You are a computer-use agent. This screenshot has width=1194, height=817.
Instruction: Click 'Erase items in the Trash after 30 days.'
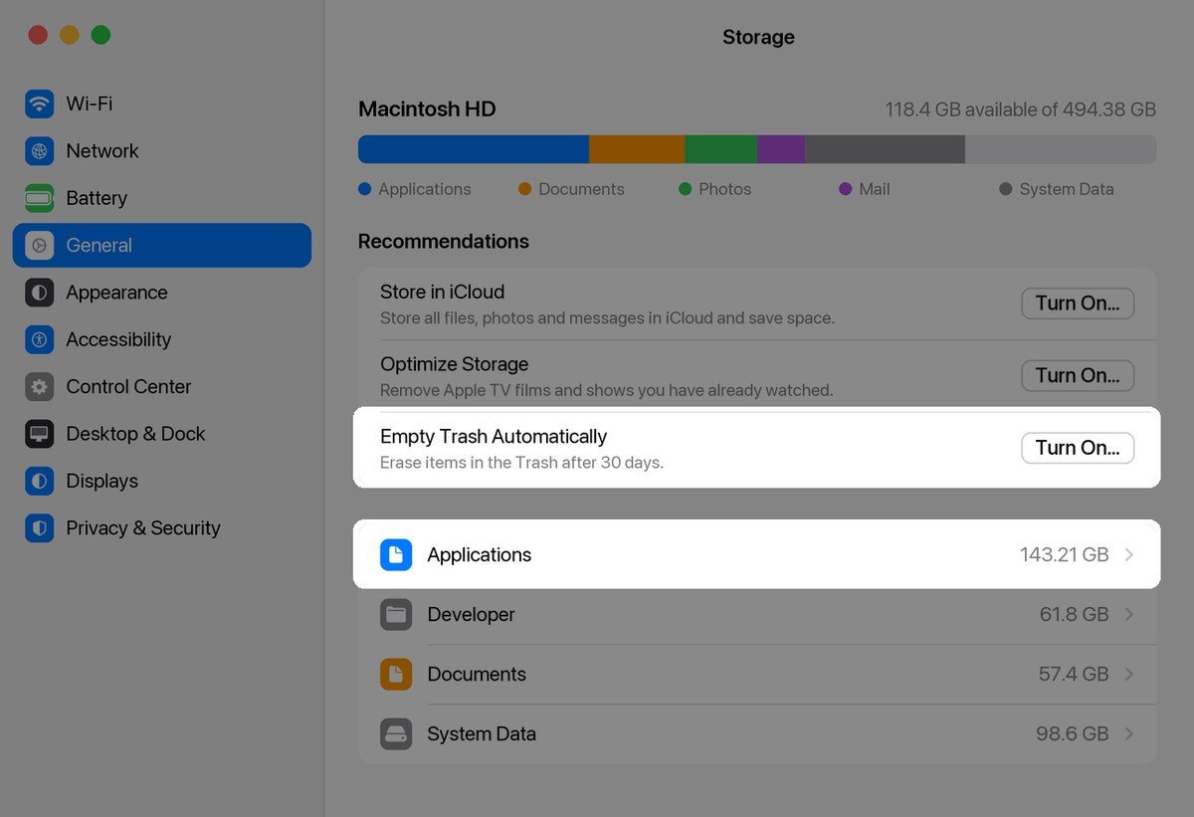[x=521, y=463]
